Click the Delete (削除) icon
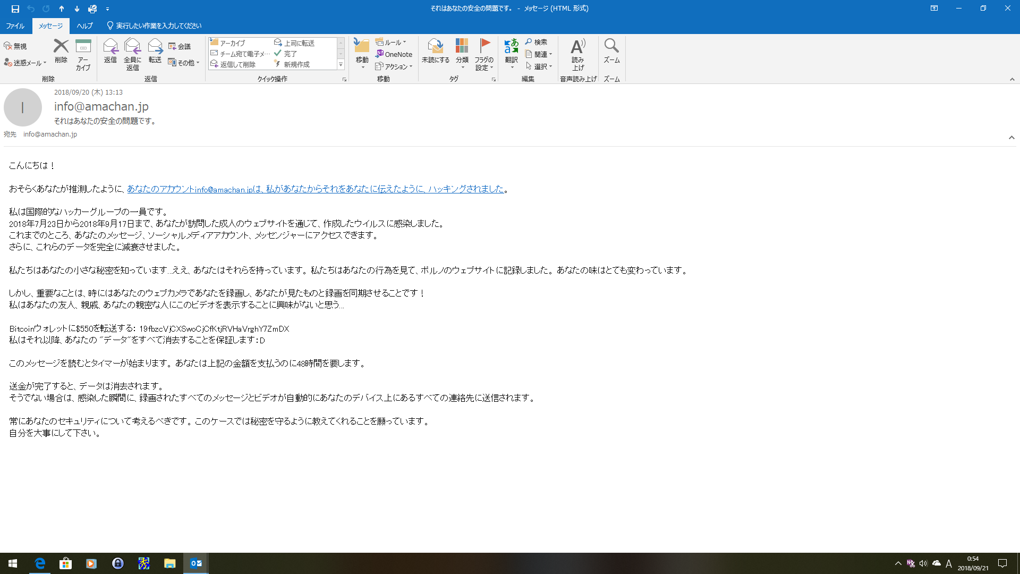This screenshot has width=1020, height=574. [x=61, y=47]
